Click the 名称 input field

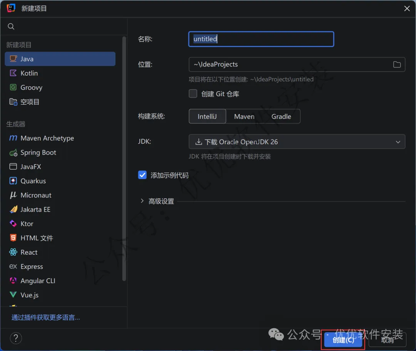point(261,39)
